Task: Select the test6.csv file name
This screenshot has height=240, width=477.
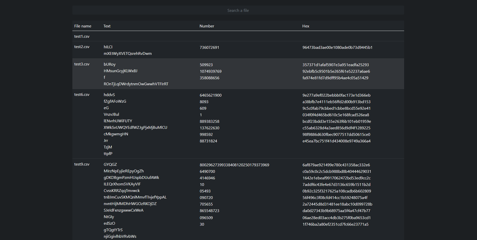Action: 82,95
